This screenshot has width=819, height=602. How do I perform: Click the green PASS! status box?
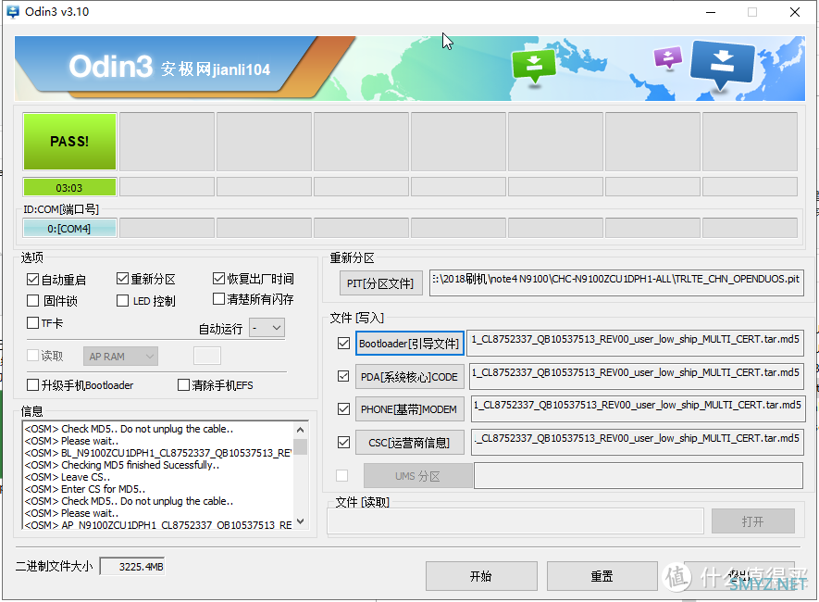[69, 142]
